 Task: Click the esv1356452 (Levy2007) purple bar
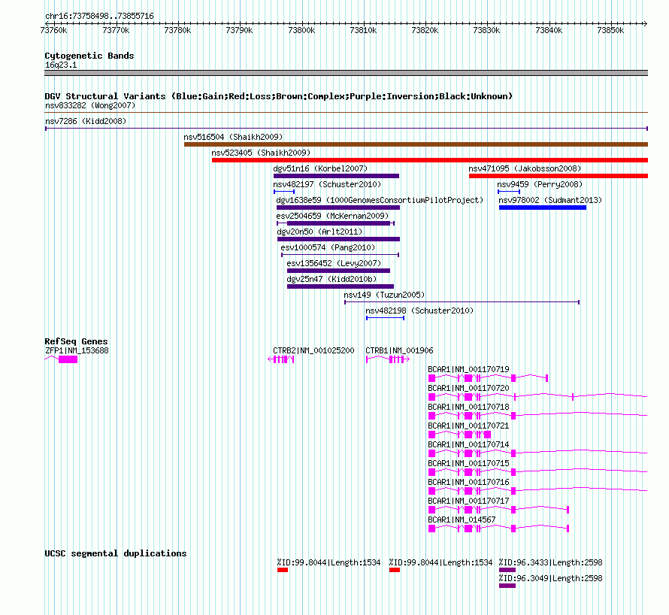[339, 271]
